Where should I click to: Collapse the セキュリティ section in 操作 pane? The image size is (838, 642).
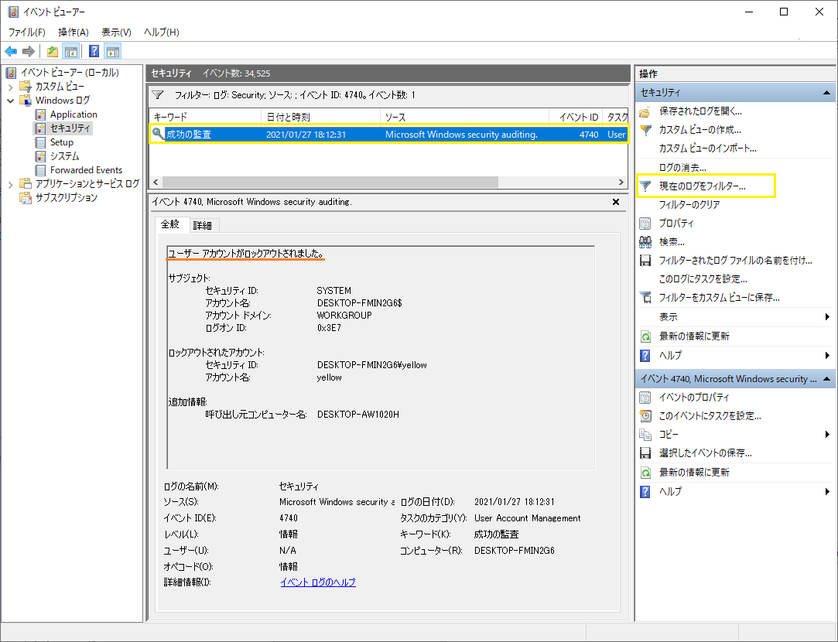tap(828, 91)
